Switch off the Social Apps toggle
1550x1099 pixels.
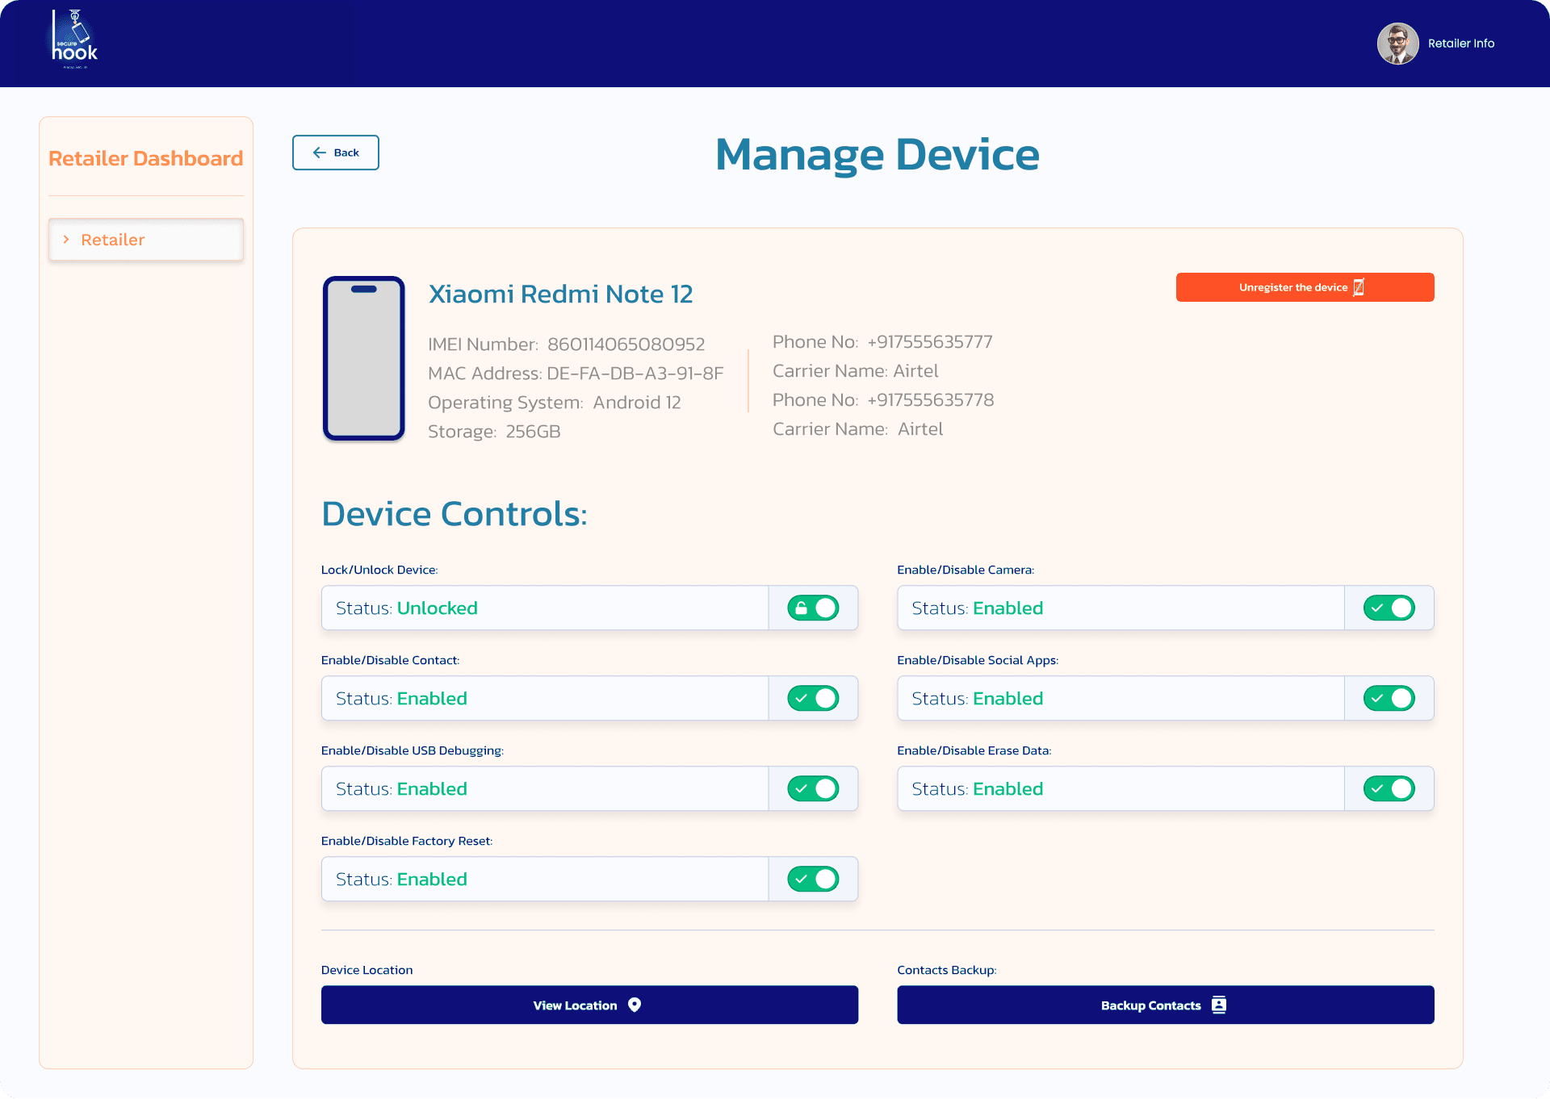pyautogui.click(x=1389, y=699)
